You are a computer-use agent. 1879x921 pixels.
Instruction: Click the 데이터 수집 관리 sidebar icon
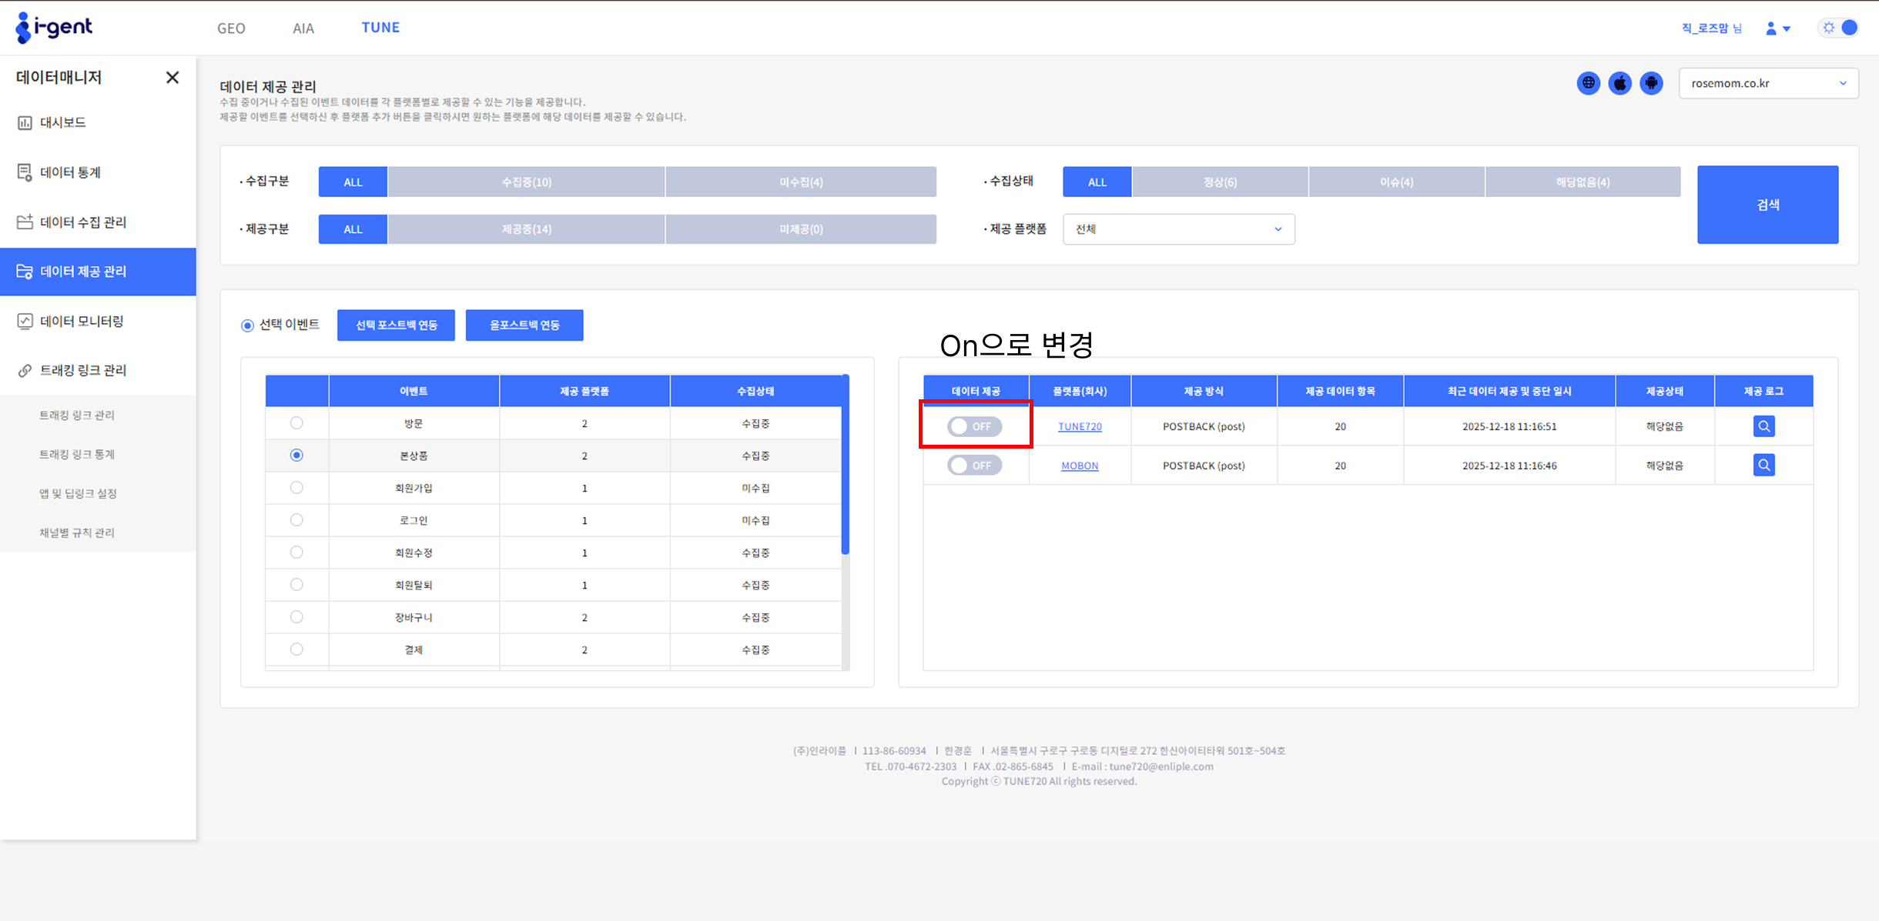25,222
